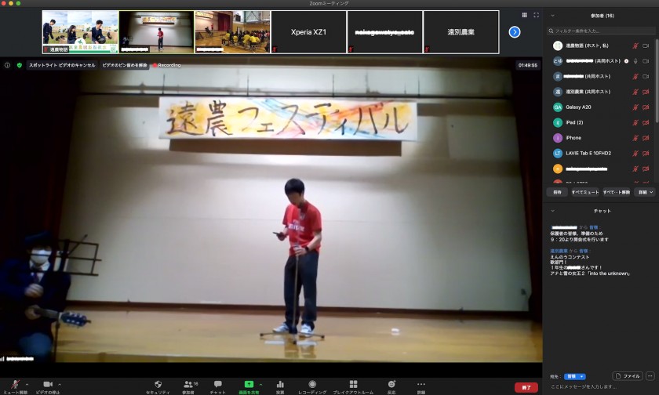Toggle video icon for 遠別農業 co-host row
This screenshot has width=659, height=395.
tap(646, 92)
